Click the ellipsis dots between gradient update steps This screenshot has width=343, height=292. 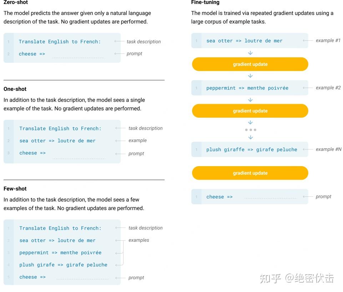(250, 130)
